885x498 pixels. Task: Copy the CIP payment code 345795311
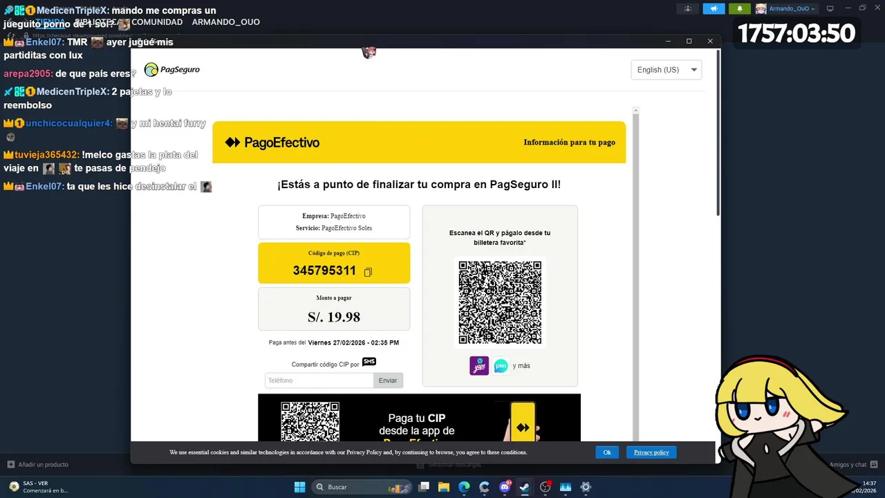tap(368, 272)
